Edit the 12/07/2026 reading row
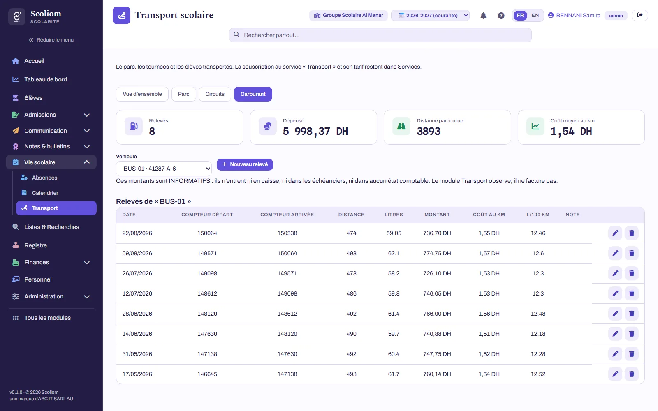Image resolution: width=658 pixels, height=411 pixels. pos(615,293)
